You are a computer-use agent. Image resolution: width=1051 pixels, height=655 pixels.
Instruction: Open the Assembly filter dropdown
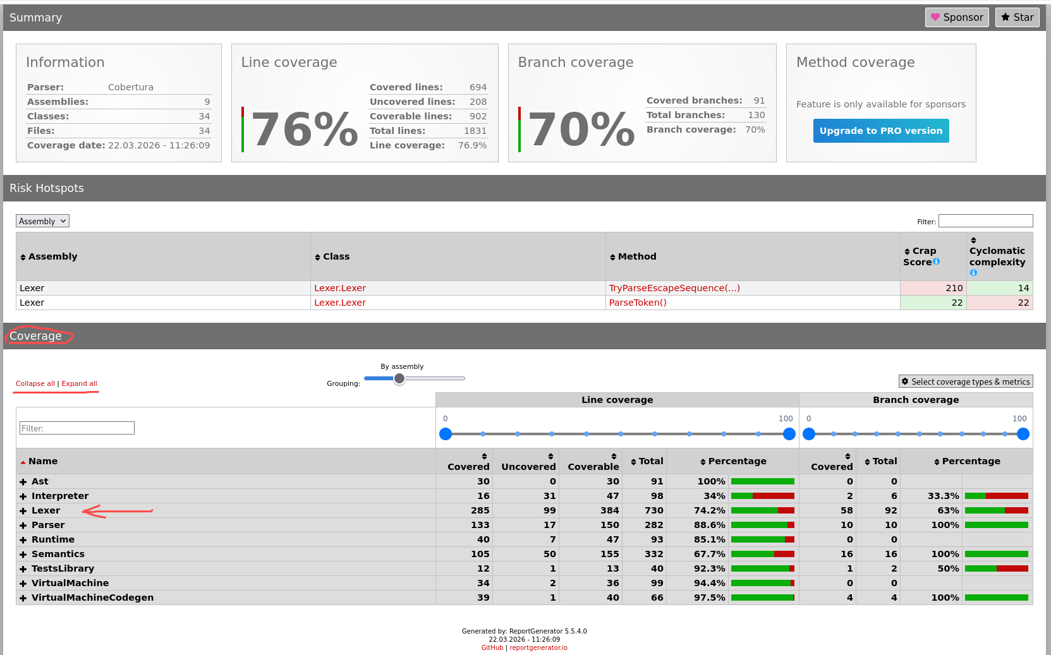tap(42, 221)
